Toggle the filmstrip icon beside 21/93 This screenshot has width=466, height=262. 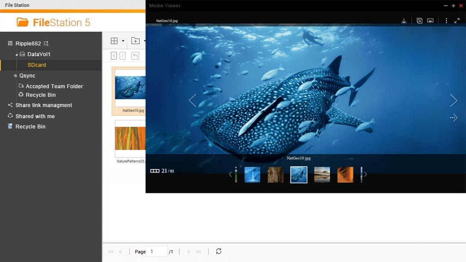(155, 171)
